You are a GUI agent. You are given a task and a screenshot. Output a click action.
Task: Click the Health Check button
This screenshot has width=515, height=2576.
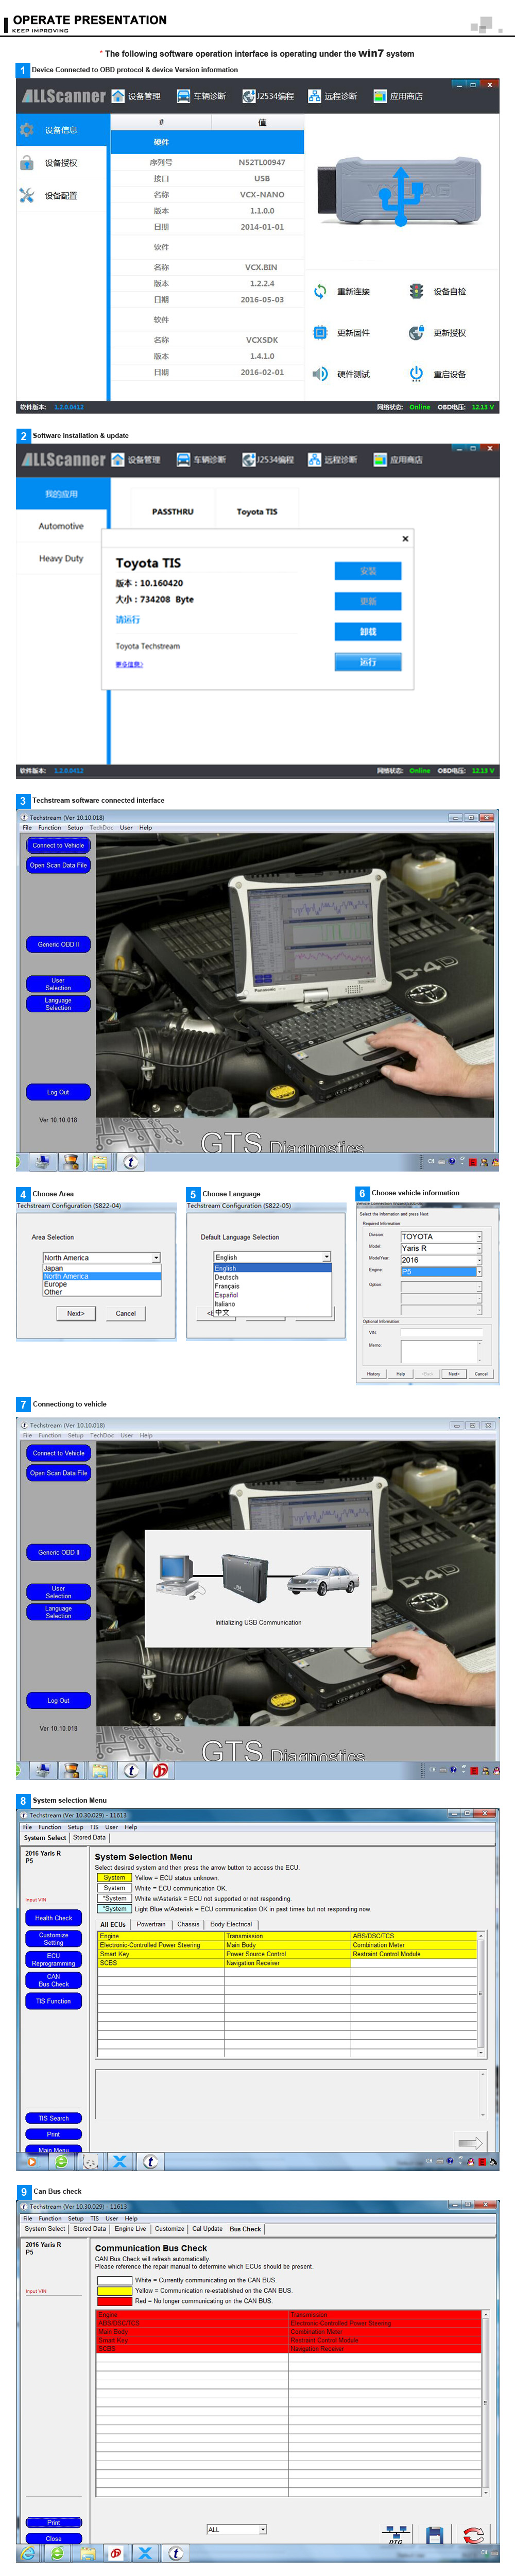tap(53, 1918)
